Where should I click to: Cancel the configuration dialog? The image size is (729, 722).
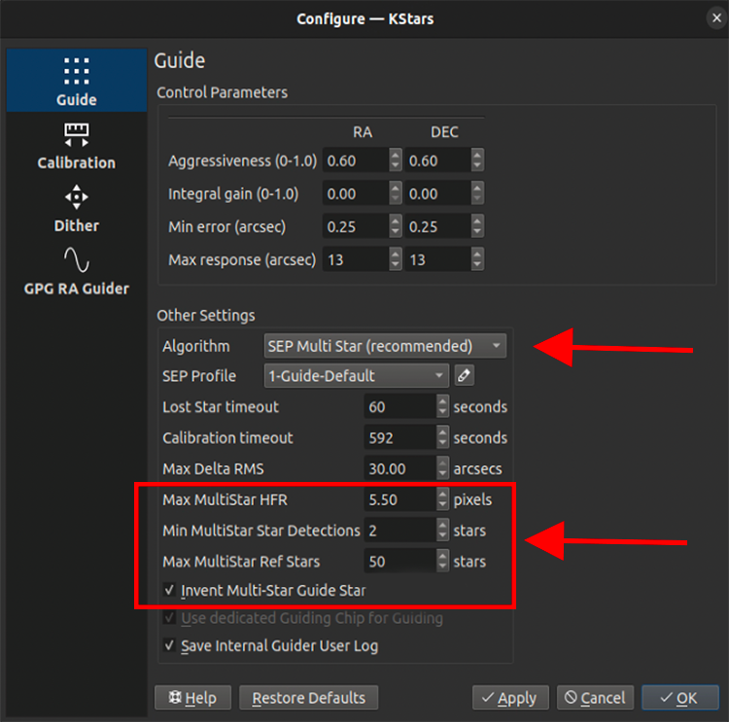point(596,698)
